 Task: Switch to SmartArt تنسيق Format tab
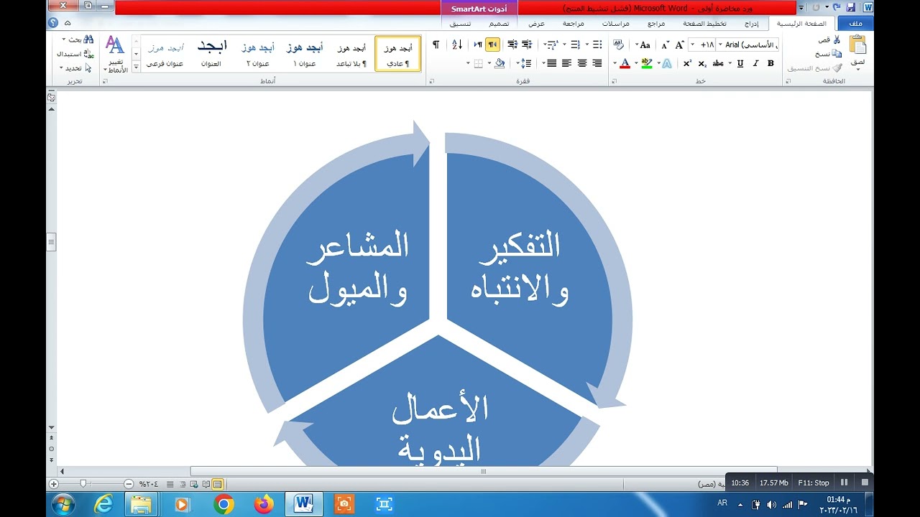pos(461,24)
